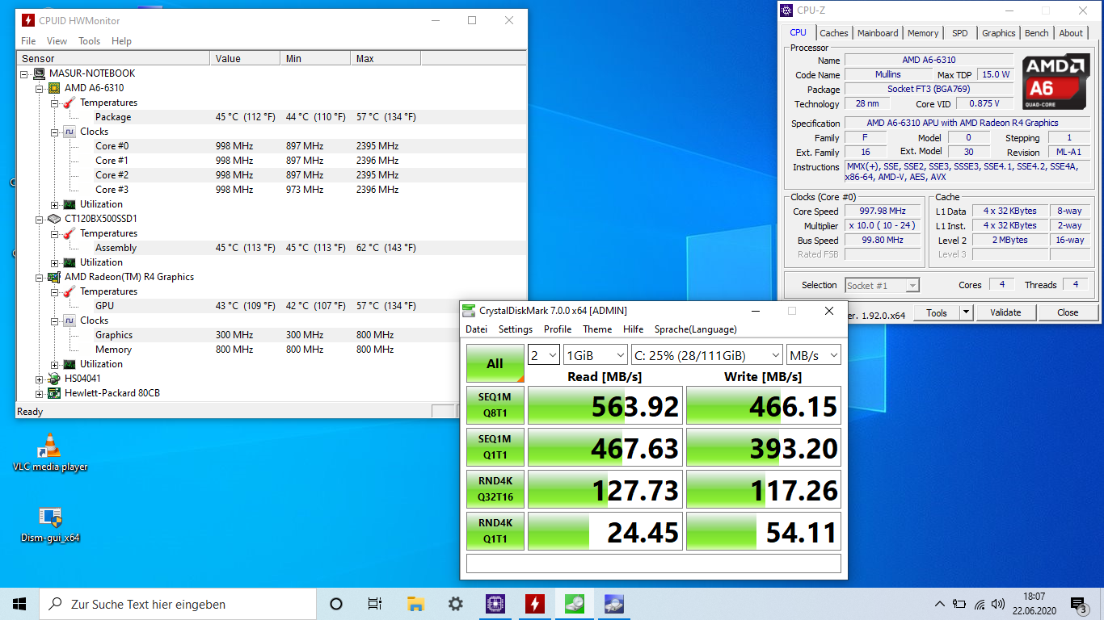Click the network tray icon
1104x620 pixels.
tap(980, 604)
